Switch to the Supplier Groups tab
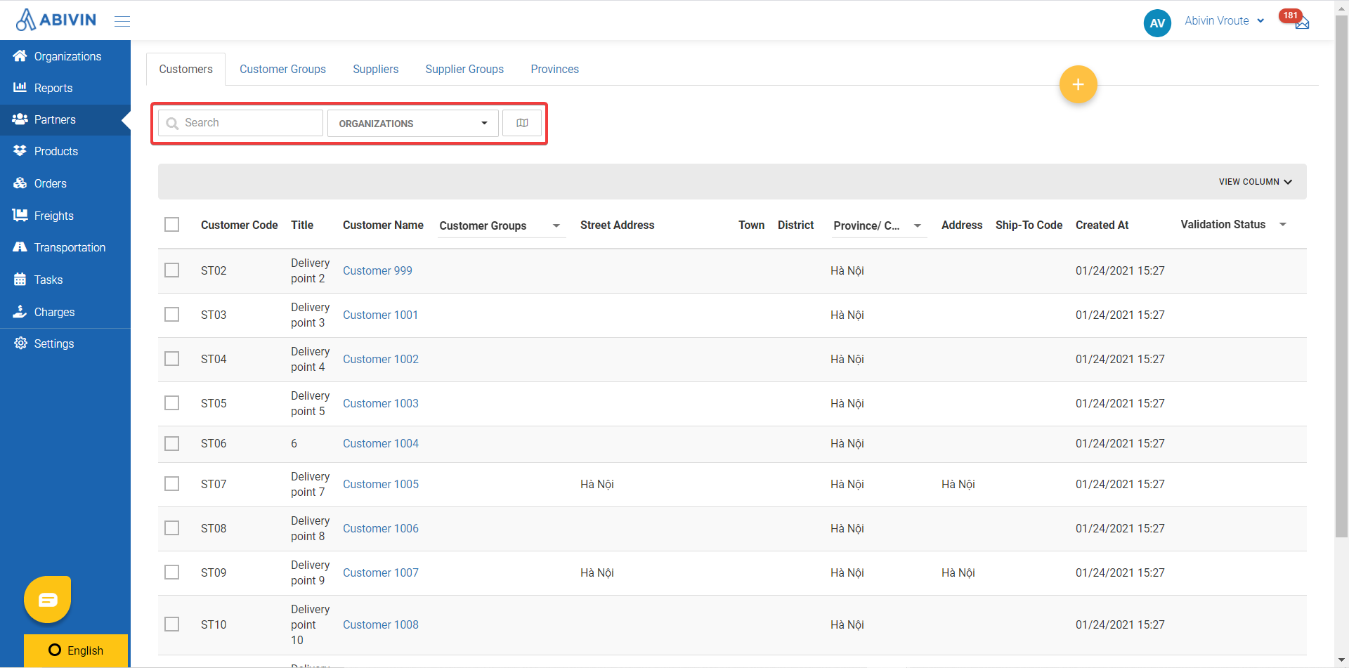Screen dimensions: 1349x668 464,69
